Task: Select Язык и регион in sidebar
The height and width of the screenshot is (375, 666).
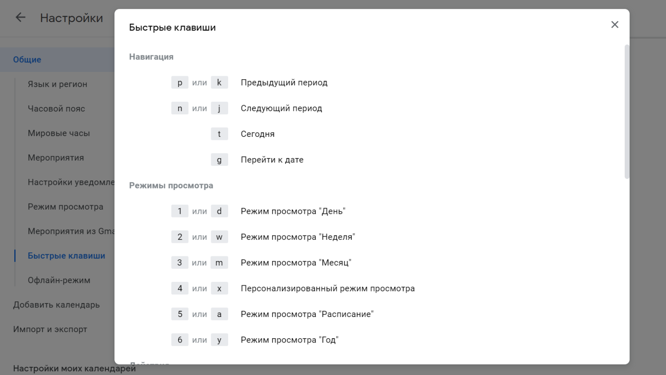Action: tap(57, 84)
